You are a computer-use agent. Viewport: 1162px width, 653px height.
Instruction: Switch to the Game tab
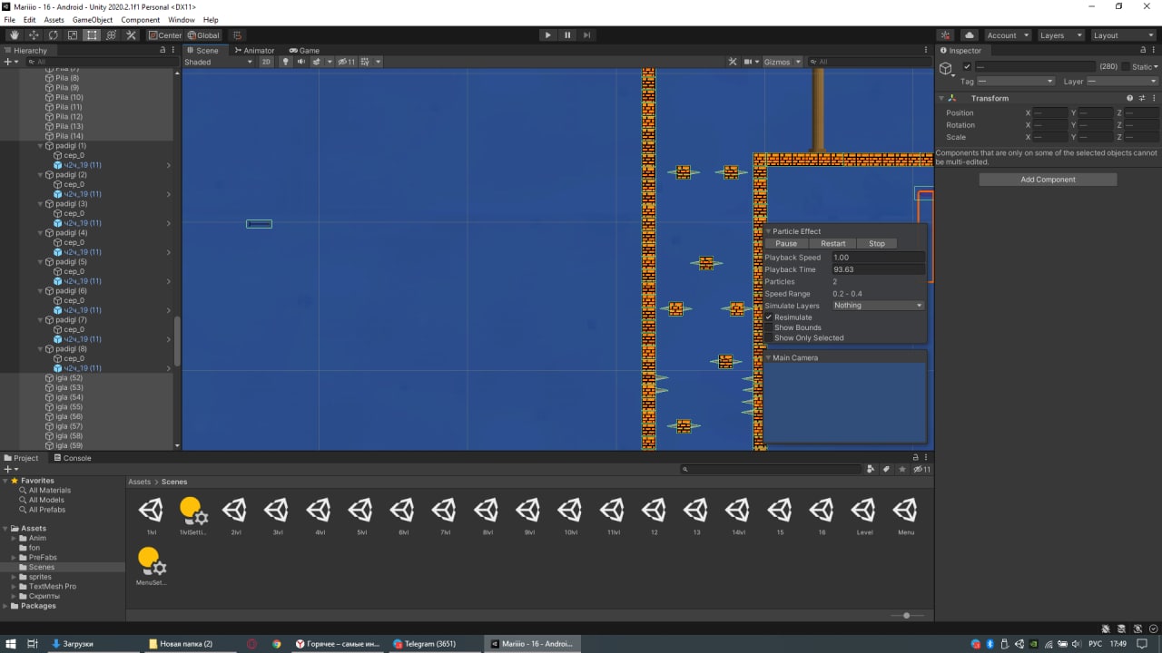click(x=304, y=51)
